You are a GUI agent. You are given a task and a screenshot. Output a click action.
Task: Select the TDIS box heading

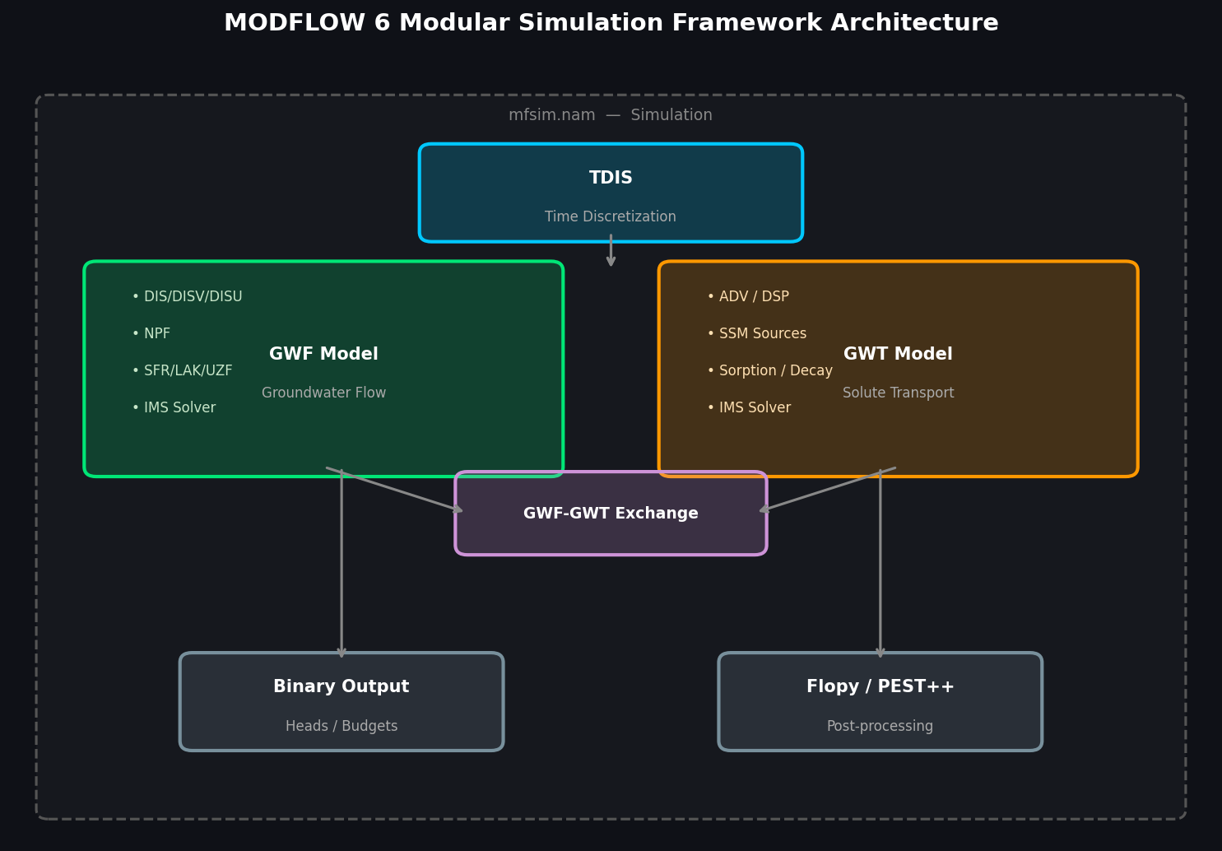(x=611, y=178)
